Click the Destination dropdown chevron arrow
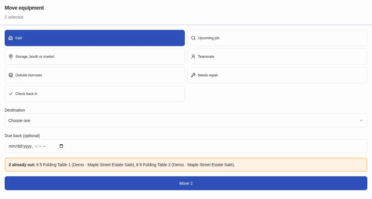This screenshot has width=372, height=199. 361,121
